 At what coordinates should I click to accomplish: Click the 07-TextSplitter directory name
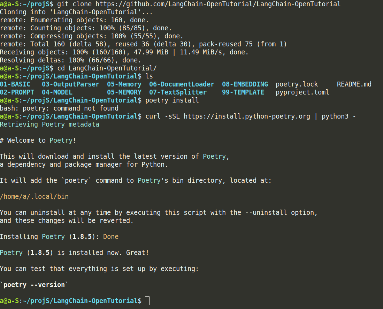tap(178, 92)
